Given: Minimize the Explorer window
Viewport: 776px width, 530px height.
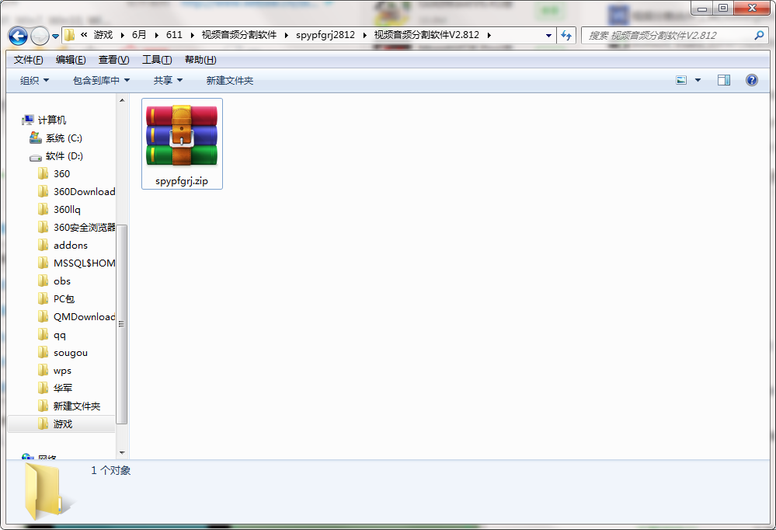Looking at the screenshot, I should pos(701,9).
